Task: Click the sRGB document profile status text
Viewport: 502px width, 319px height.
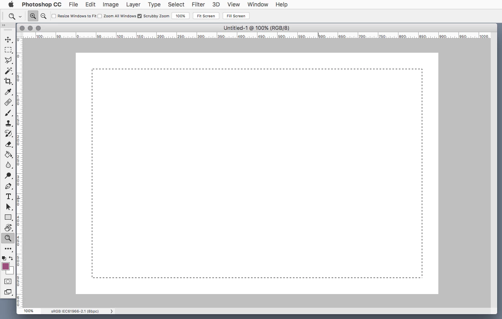Action: click(x=75, y=311)
